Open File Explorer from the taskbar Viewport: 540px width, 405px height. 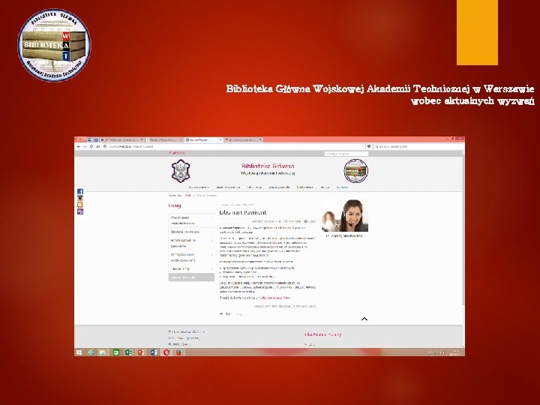(103, 352)
